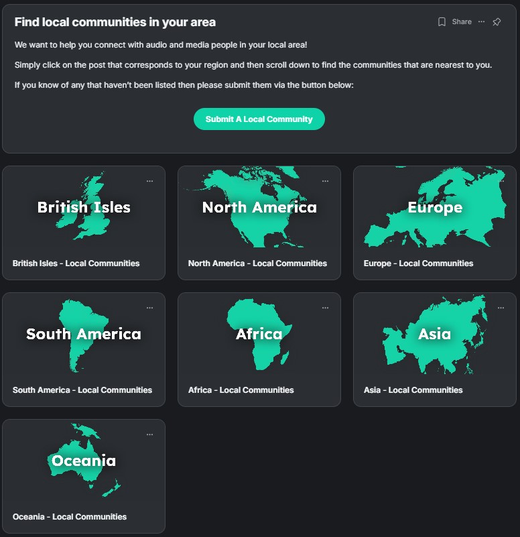The width and height of the screenshot is (520, 537).
Task: Open the Africa card options menu
Action: point(325,308)
